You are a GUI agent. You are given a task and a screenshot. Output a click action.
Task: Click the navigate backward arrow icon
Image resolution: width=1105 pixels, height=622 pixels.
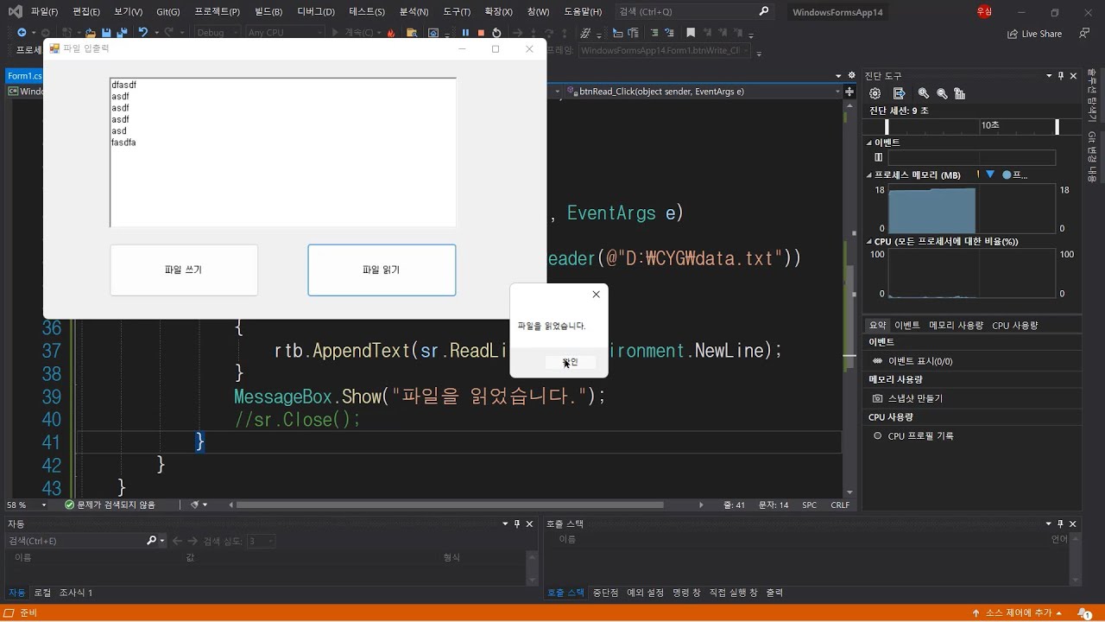[x=22, y=33]
